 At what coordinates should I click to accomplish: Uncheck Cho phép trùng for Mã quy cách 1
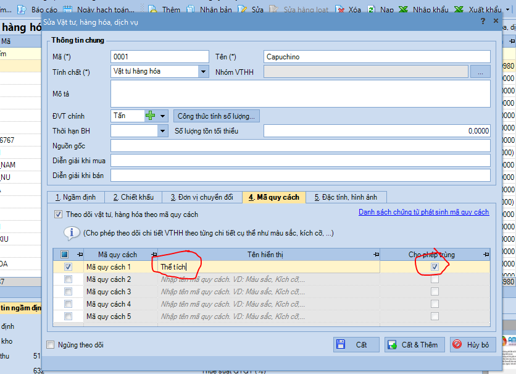coord(435,267)
